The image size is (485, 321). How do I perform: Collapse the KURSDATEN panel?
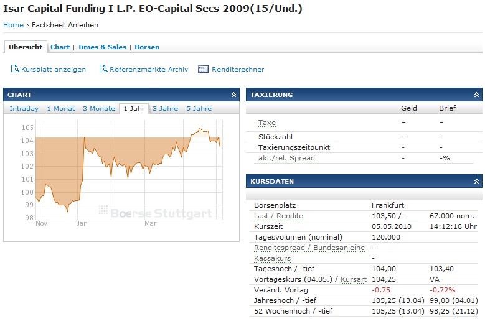(476, 182)
